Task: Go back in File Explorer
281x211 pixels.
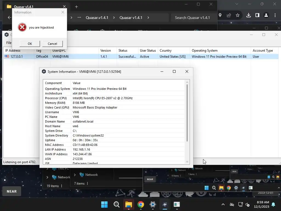Action: [x=9, y=17]
